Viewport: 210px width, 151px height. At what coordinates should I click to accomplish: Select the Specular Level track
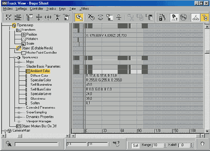coord(41,94)
